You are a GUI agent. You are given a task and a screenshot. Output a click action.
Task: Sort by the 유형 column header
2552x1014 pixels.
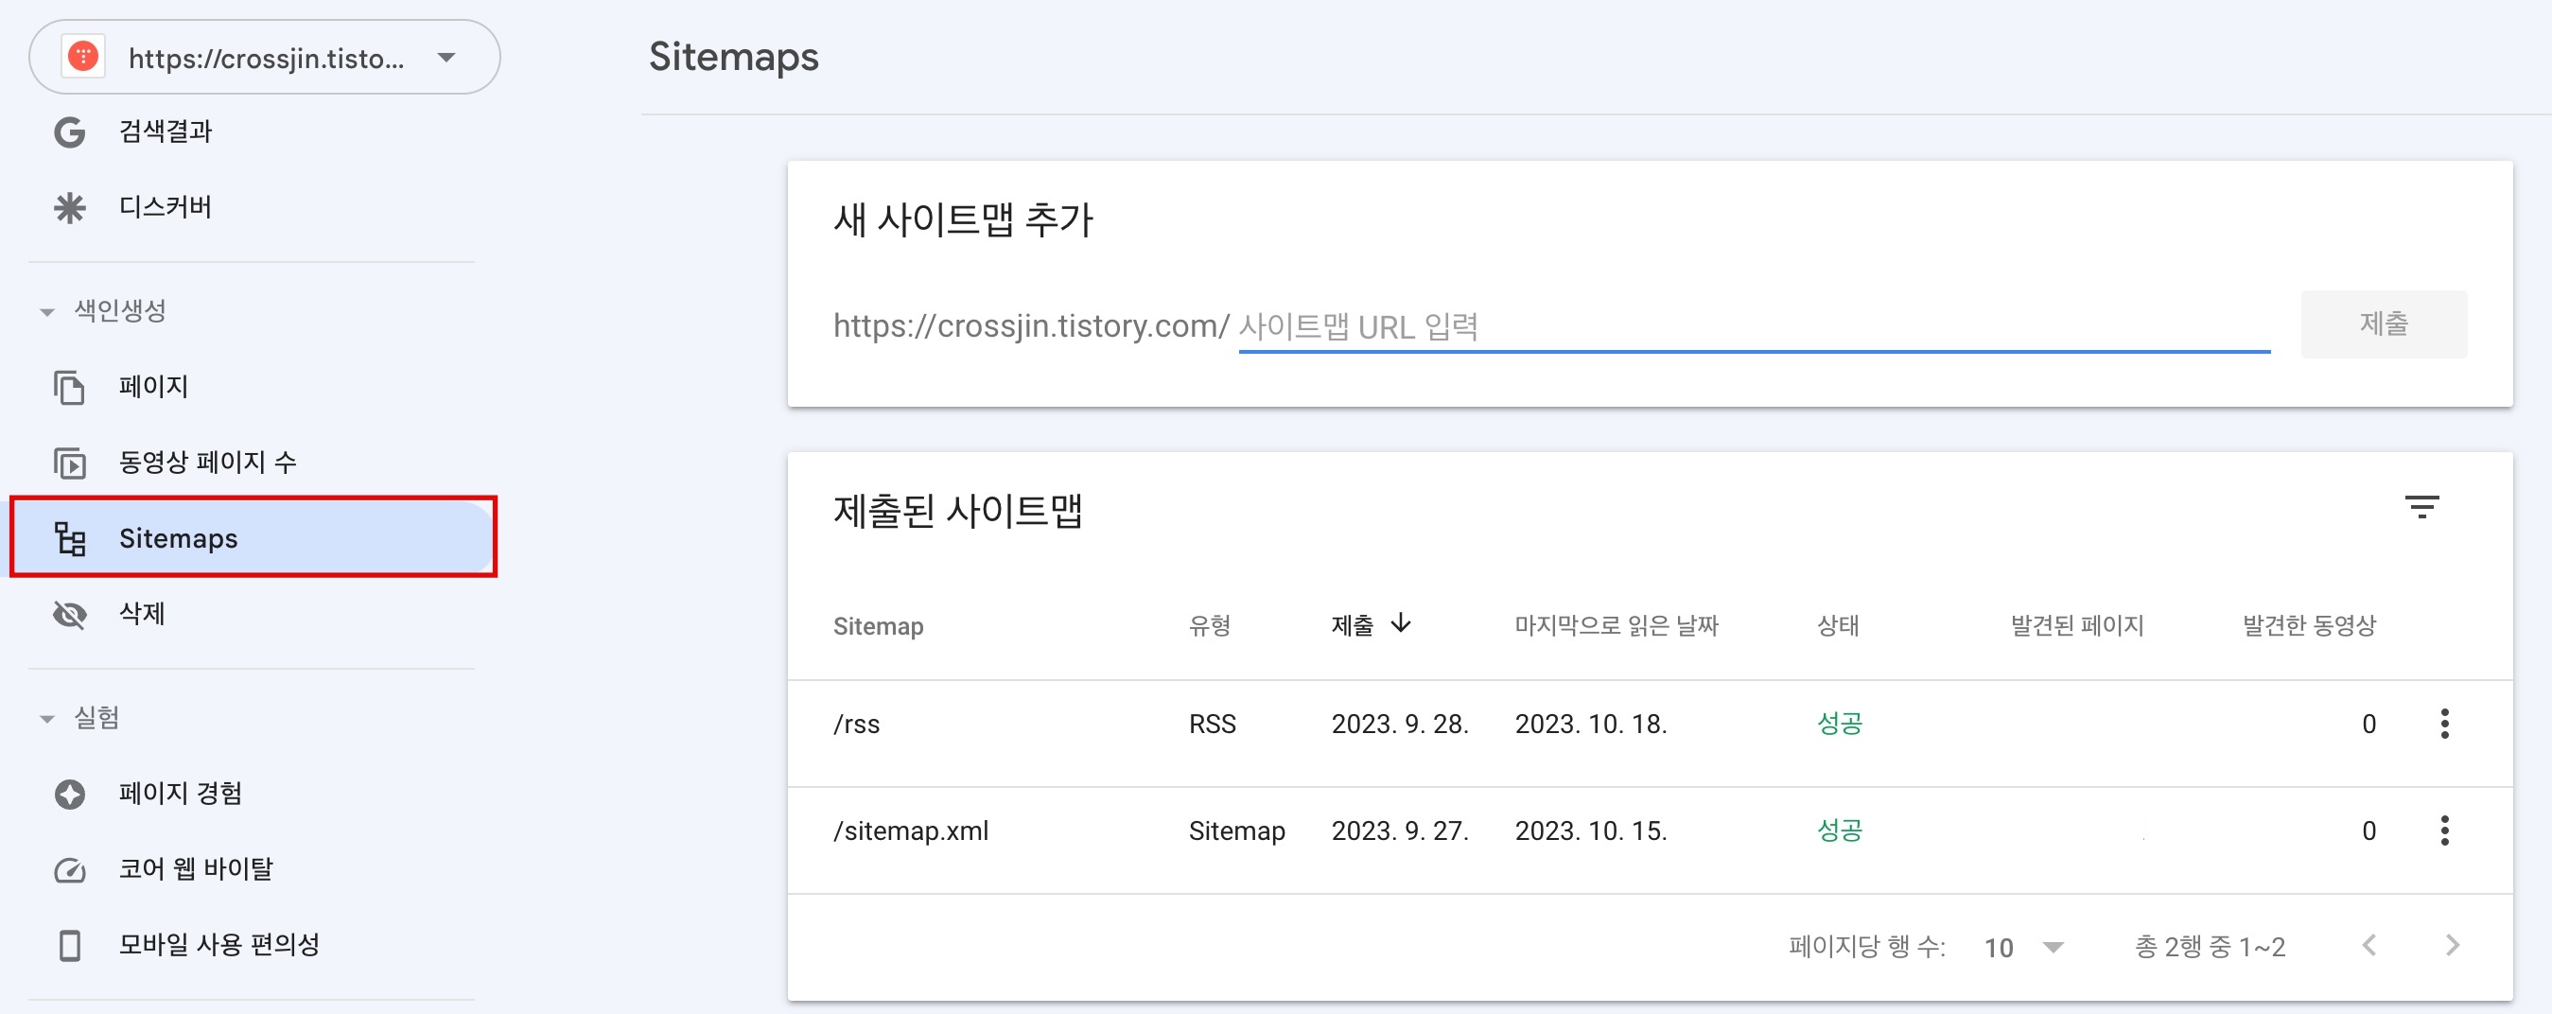[x=1210, y=626]
